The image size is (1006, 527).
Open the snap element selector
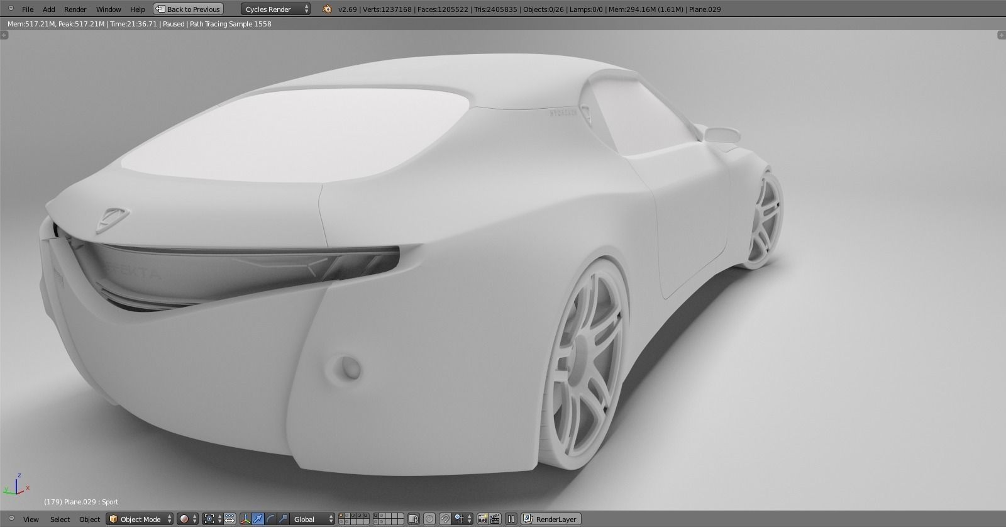click(x=463, y=519)
